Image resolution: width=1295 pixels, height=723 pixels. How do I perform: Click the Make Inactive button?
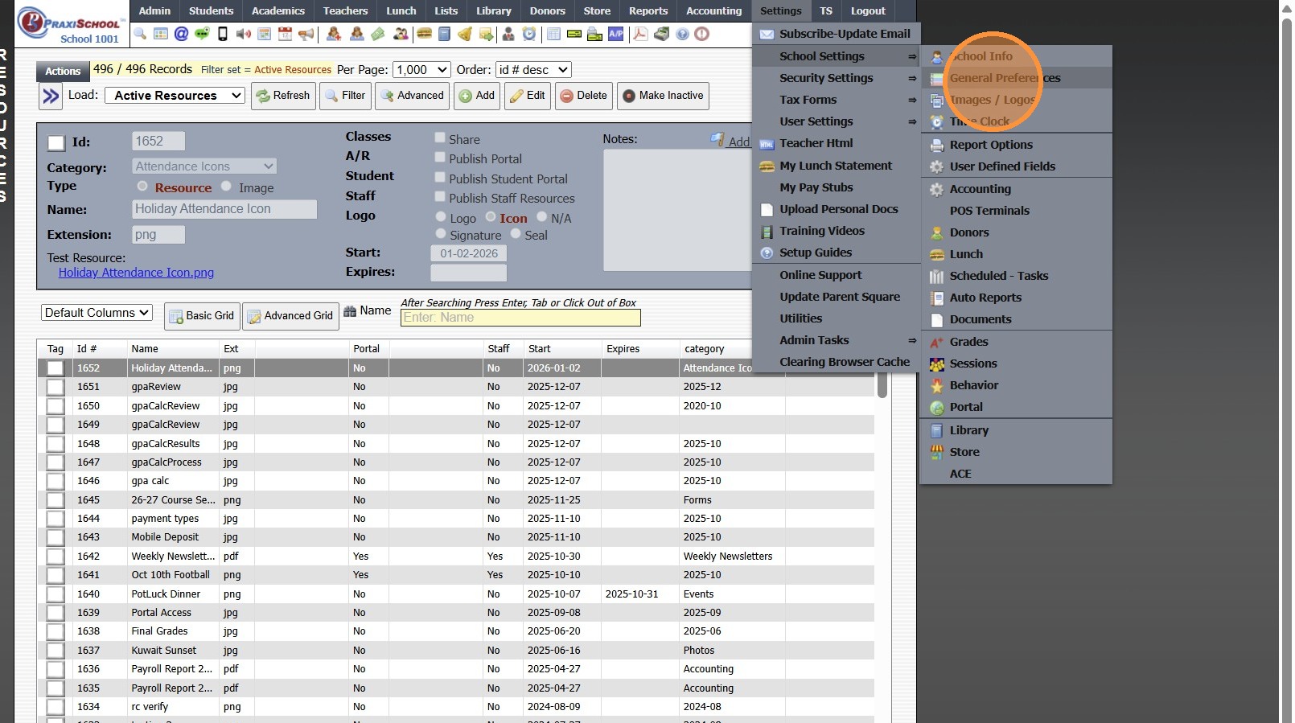(x=663, y=96)
